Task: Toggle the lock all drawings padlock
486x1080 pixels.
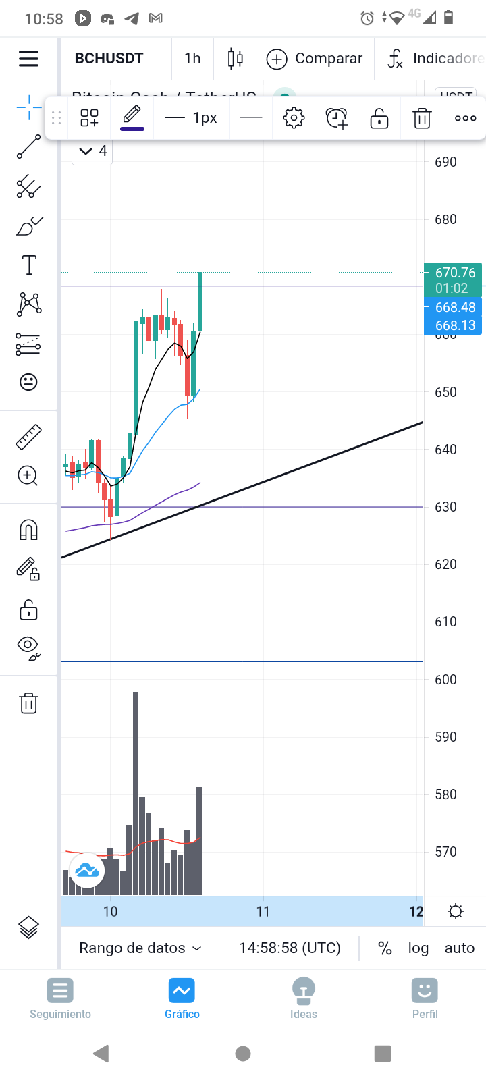Action: 28,610
